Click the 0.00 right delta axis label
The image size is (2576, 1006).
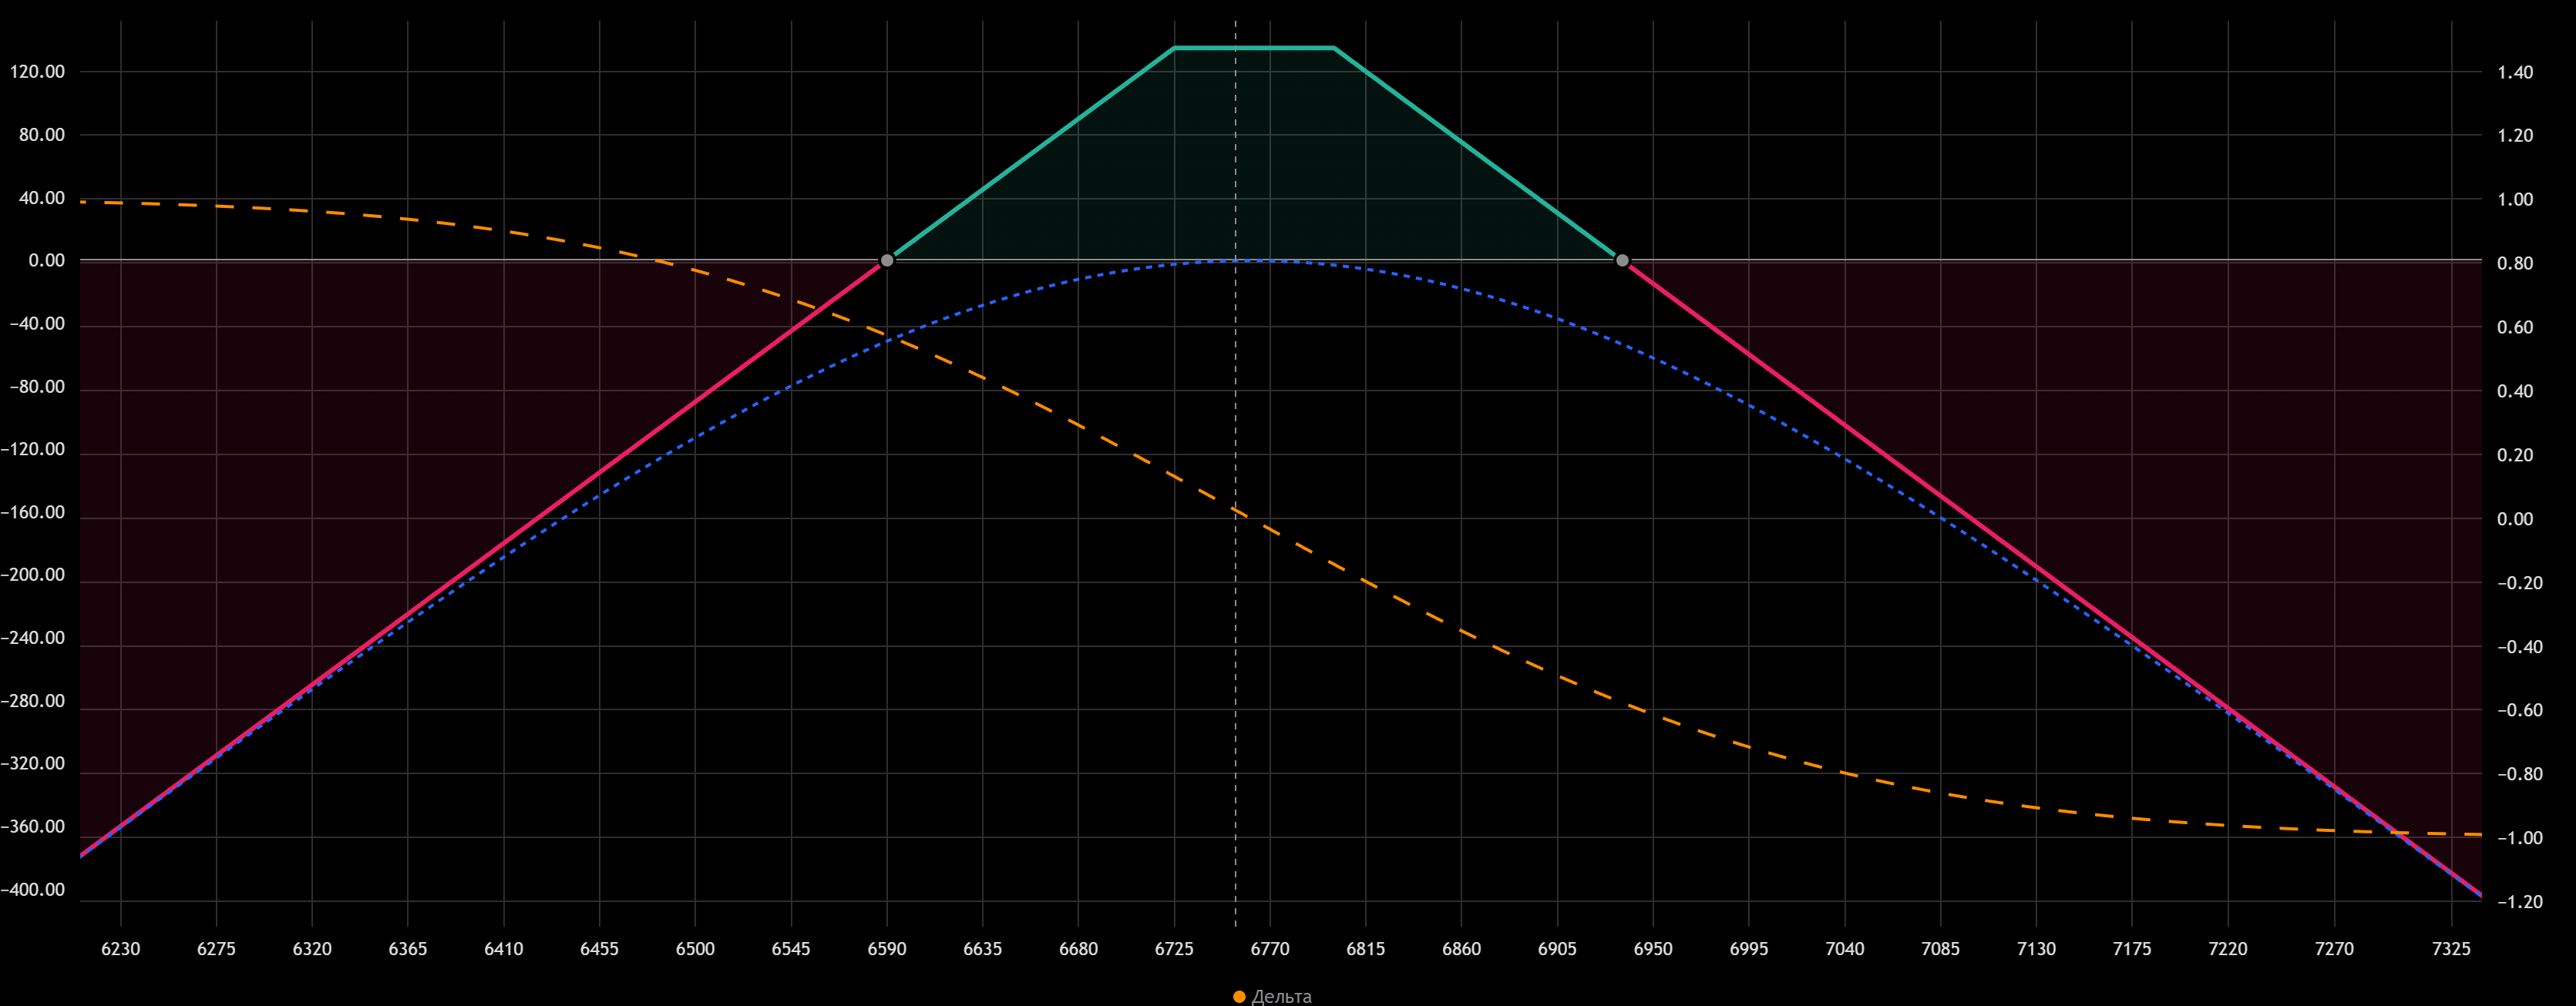coord(2515,519)
